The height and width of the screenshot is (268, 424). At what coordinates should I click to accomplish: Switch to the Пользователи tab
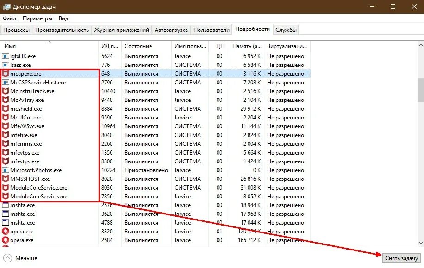[211, 30]
